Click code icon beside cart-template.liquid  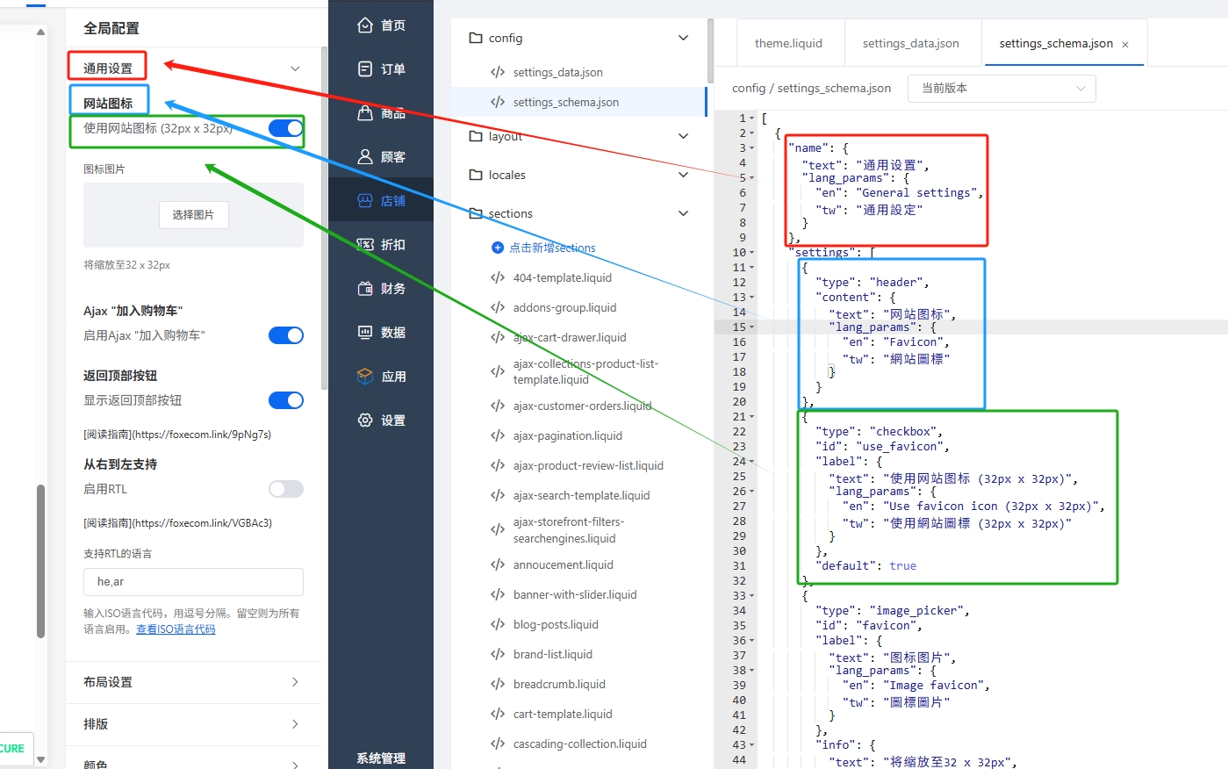click(x=498, y=714)
